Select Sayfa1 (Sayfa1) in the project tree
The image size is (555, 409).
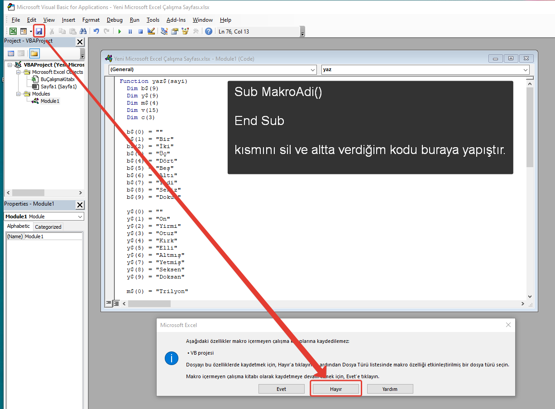[58, 87]
